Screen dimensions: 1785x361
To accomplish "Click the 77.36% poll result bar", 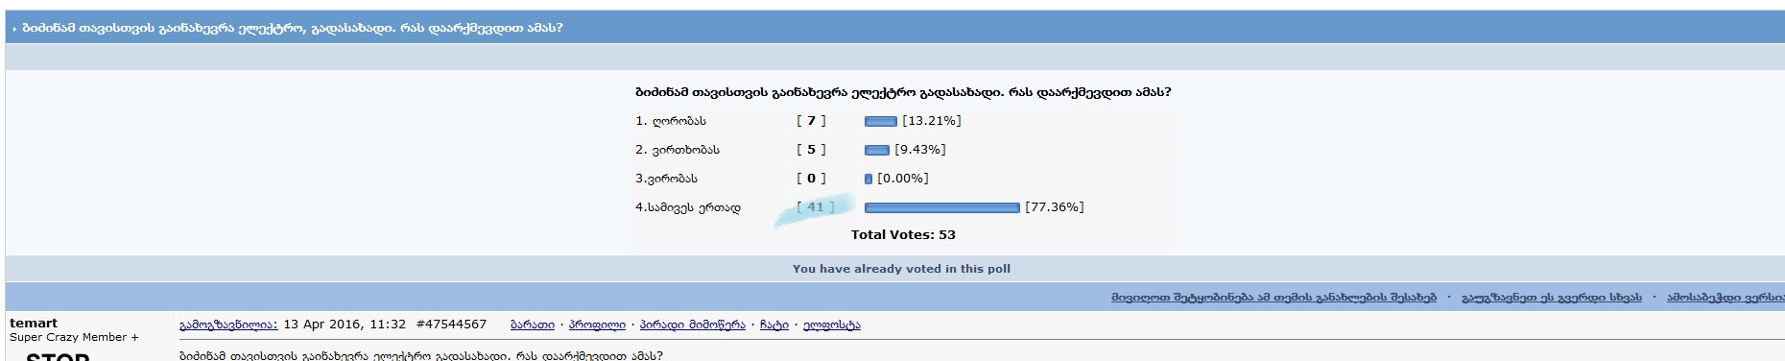I will [x=941, y=207].
